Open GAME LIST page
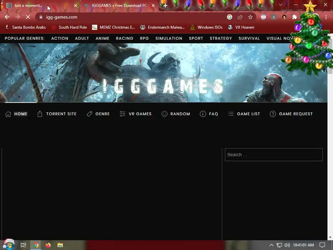The image size is (333, 250). tap(244, 114)
